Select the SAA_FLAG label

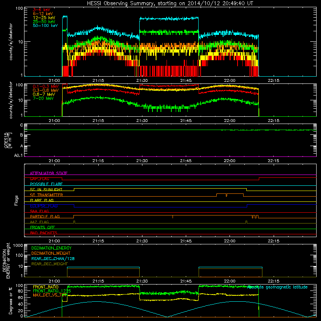pyautogui.click(x=39, y=211)
